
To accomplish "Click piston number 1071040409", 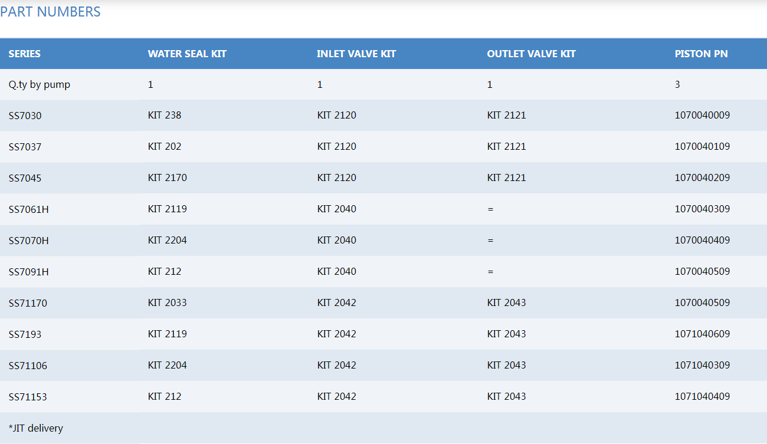I will 702,396.
